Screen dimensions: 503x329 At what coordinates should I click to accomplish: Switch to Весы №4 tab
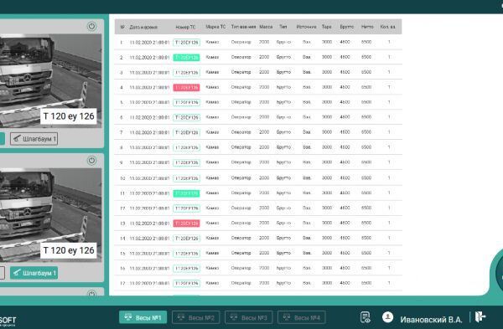click(x=302, y=317)
